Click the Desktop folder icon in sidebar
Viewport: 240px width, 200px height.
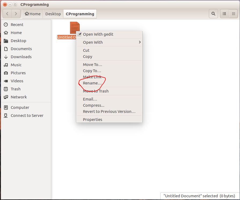click(x=6, y=41)
